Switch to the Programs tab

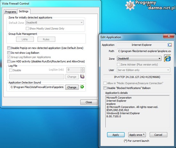tap(11, 12)
